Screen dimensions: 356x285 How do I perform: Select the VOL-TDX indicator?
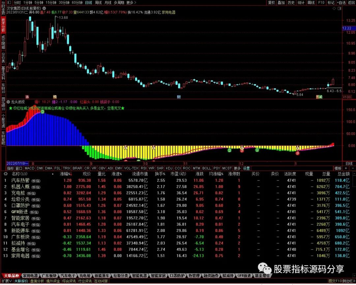pyautogui.click(x=132, y=169)
